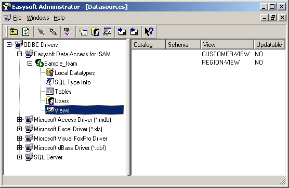
Task: Select the Microsoft dBase Driver (*.dbf) label
Action: 70,148
